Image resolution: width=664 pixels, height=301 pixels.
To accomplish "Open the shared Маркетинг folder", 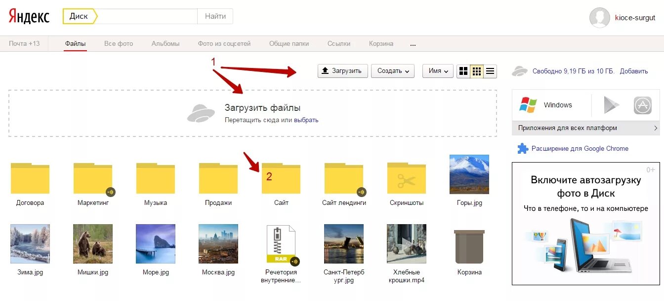I will pos(93,178).
